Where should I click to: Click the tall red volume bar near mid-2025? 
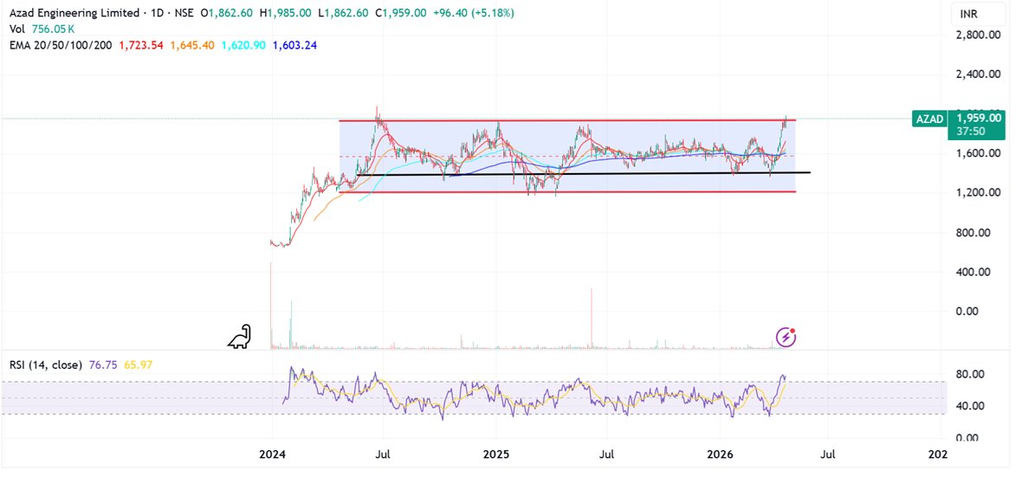click(x=592, y=319)
